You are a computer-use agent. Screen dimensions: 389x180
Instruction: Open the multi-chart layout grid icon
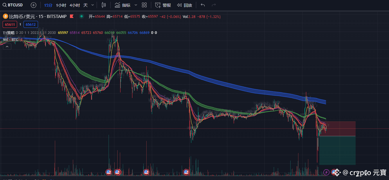coord(144,5)
